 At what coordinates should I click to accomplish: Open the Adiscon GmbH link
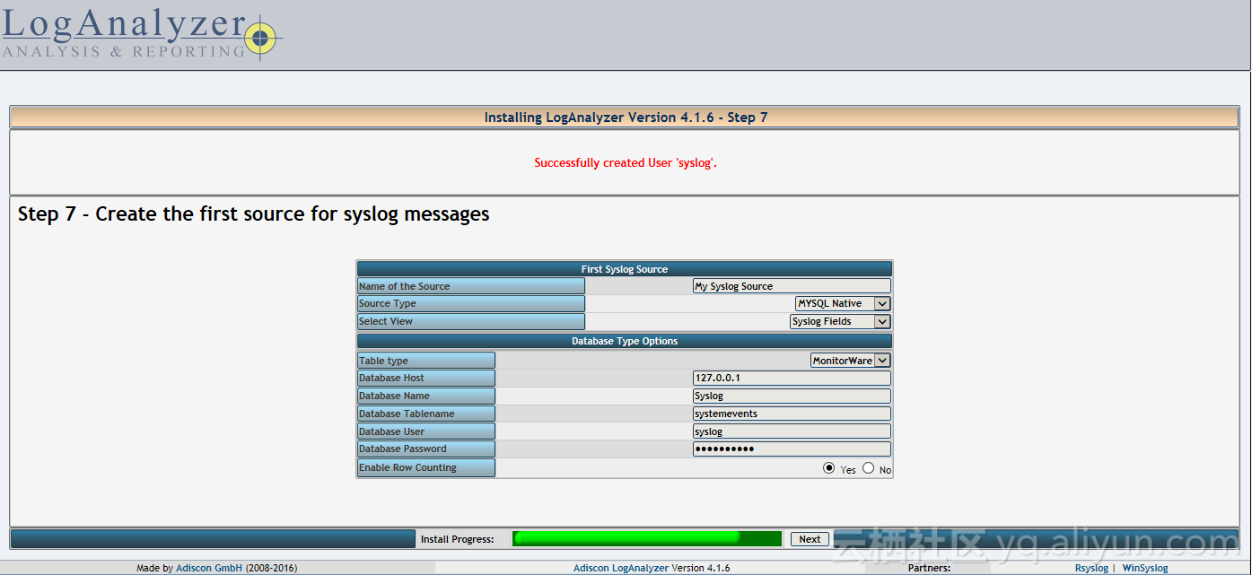209,568
